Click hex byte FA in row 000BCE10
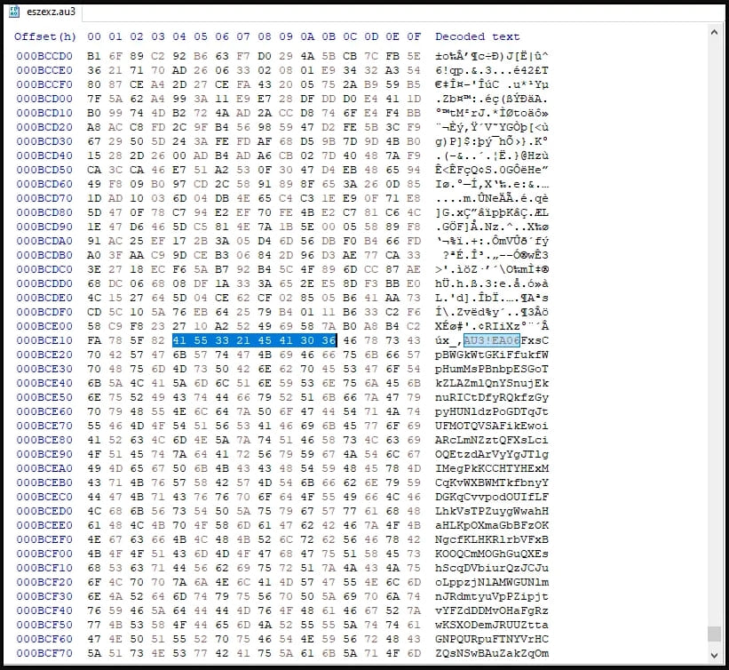 94,340
